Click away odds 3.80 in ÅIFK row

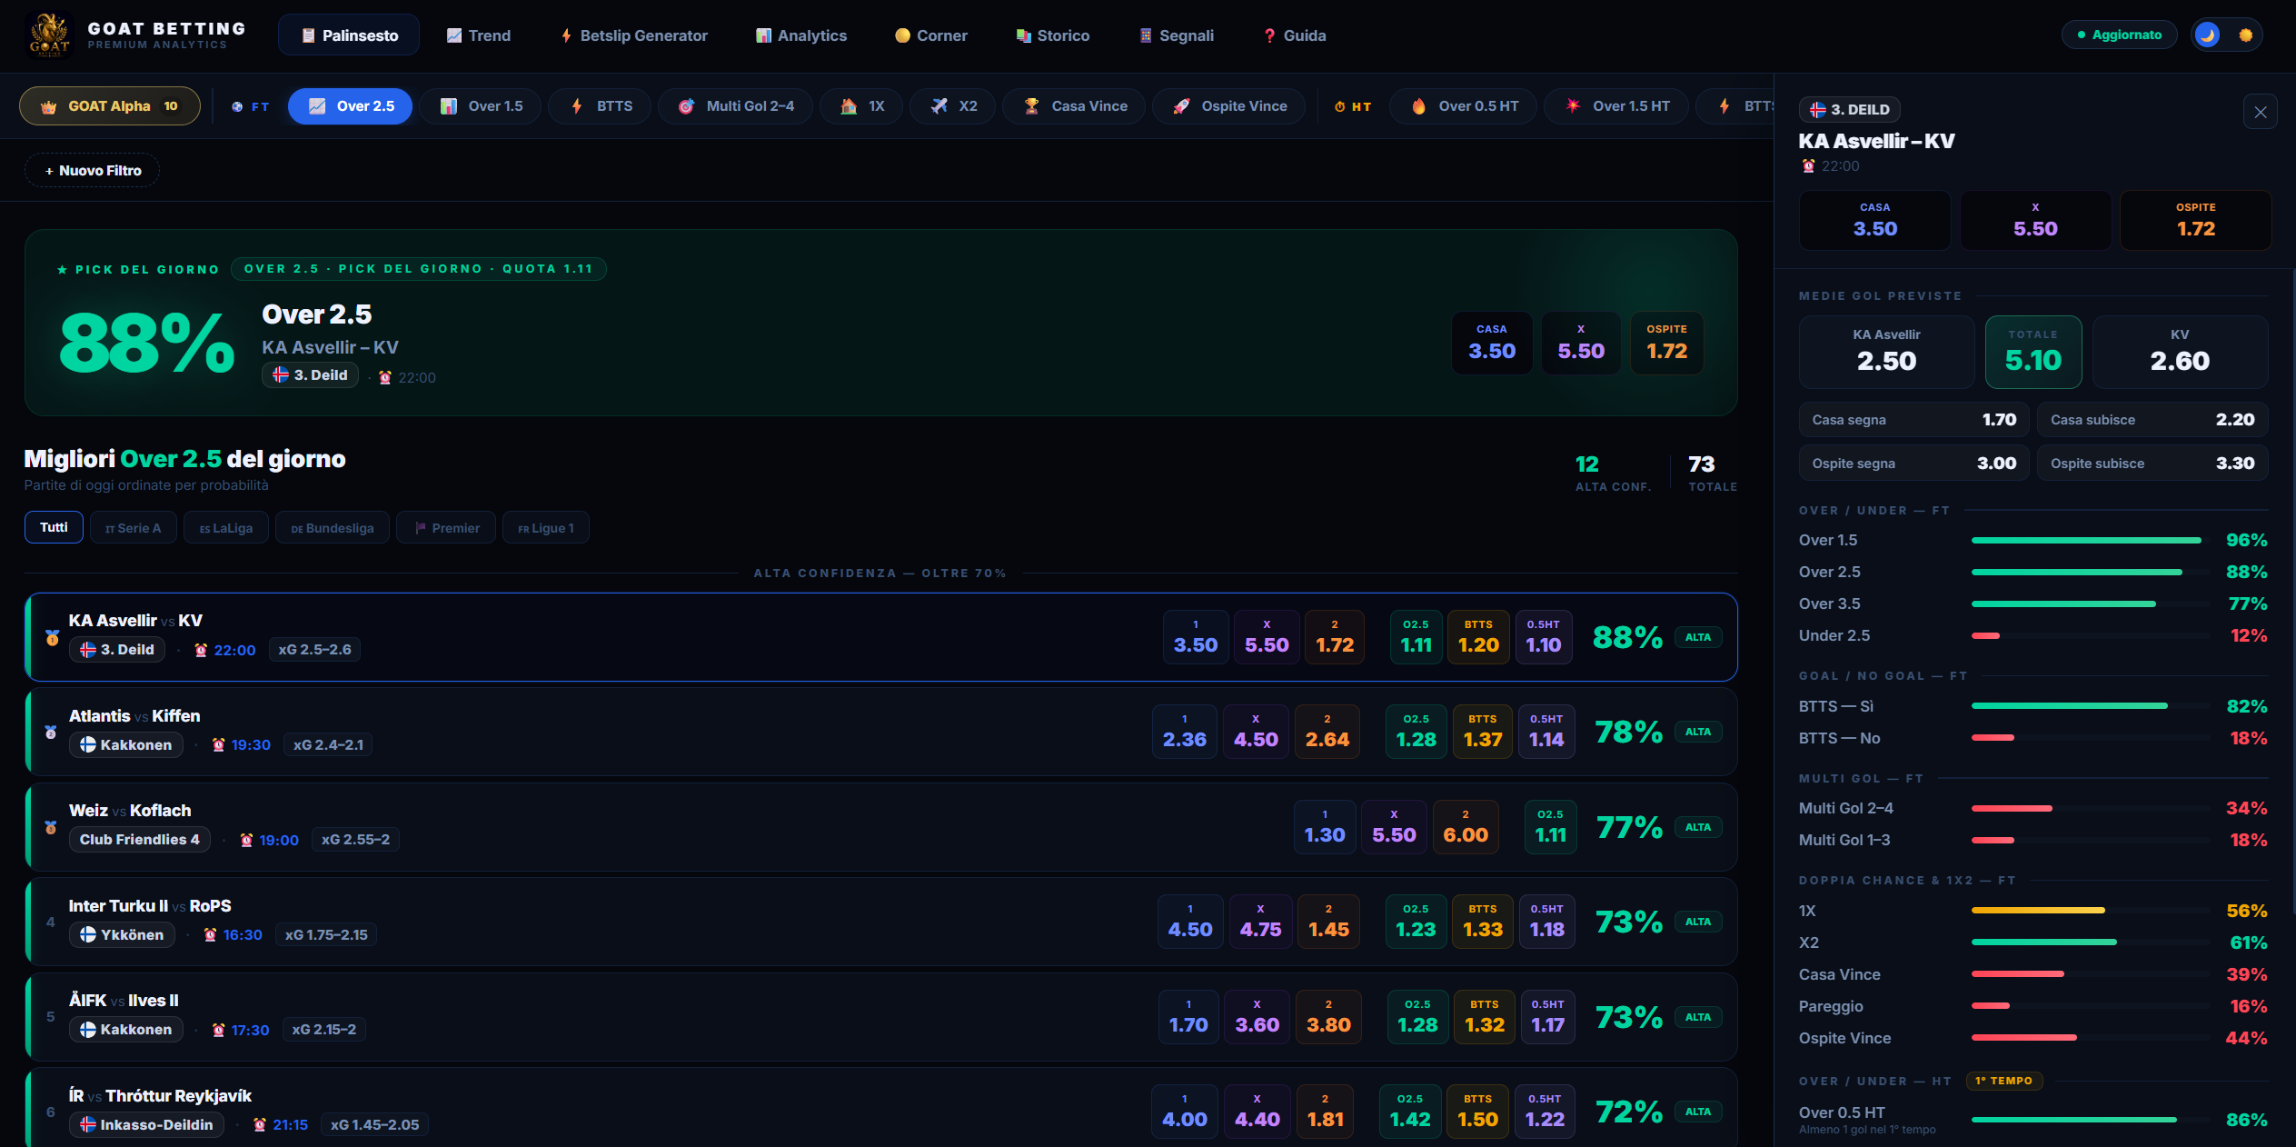tap(1328, 1017)
